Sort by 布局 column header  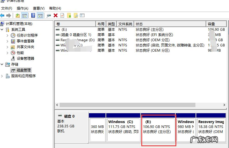[101, 24]
